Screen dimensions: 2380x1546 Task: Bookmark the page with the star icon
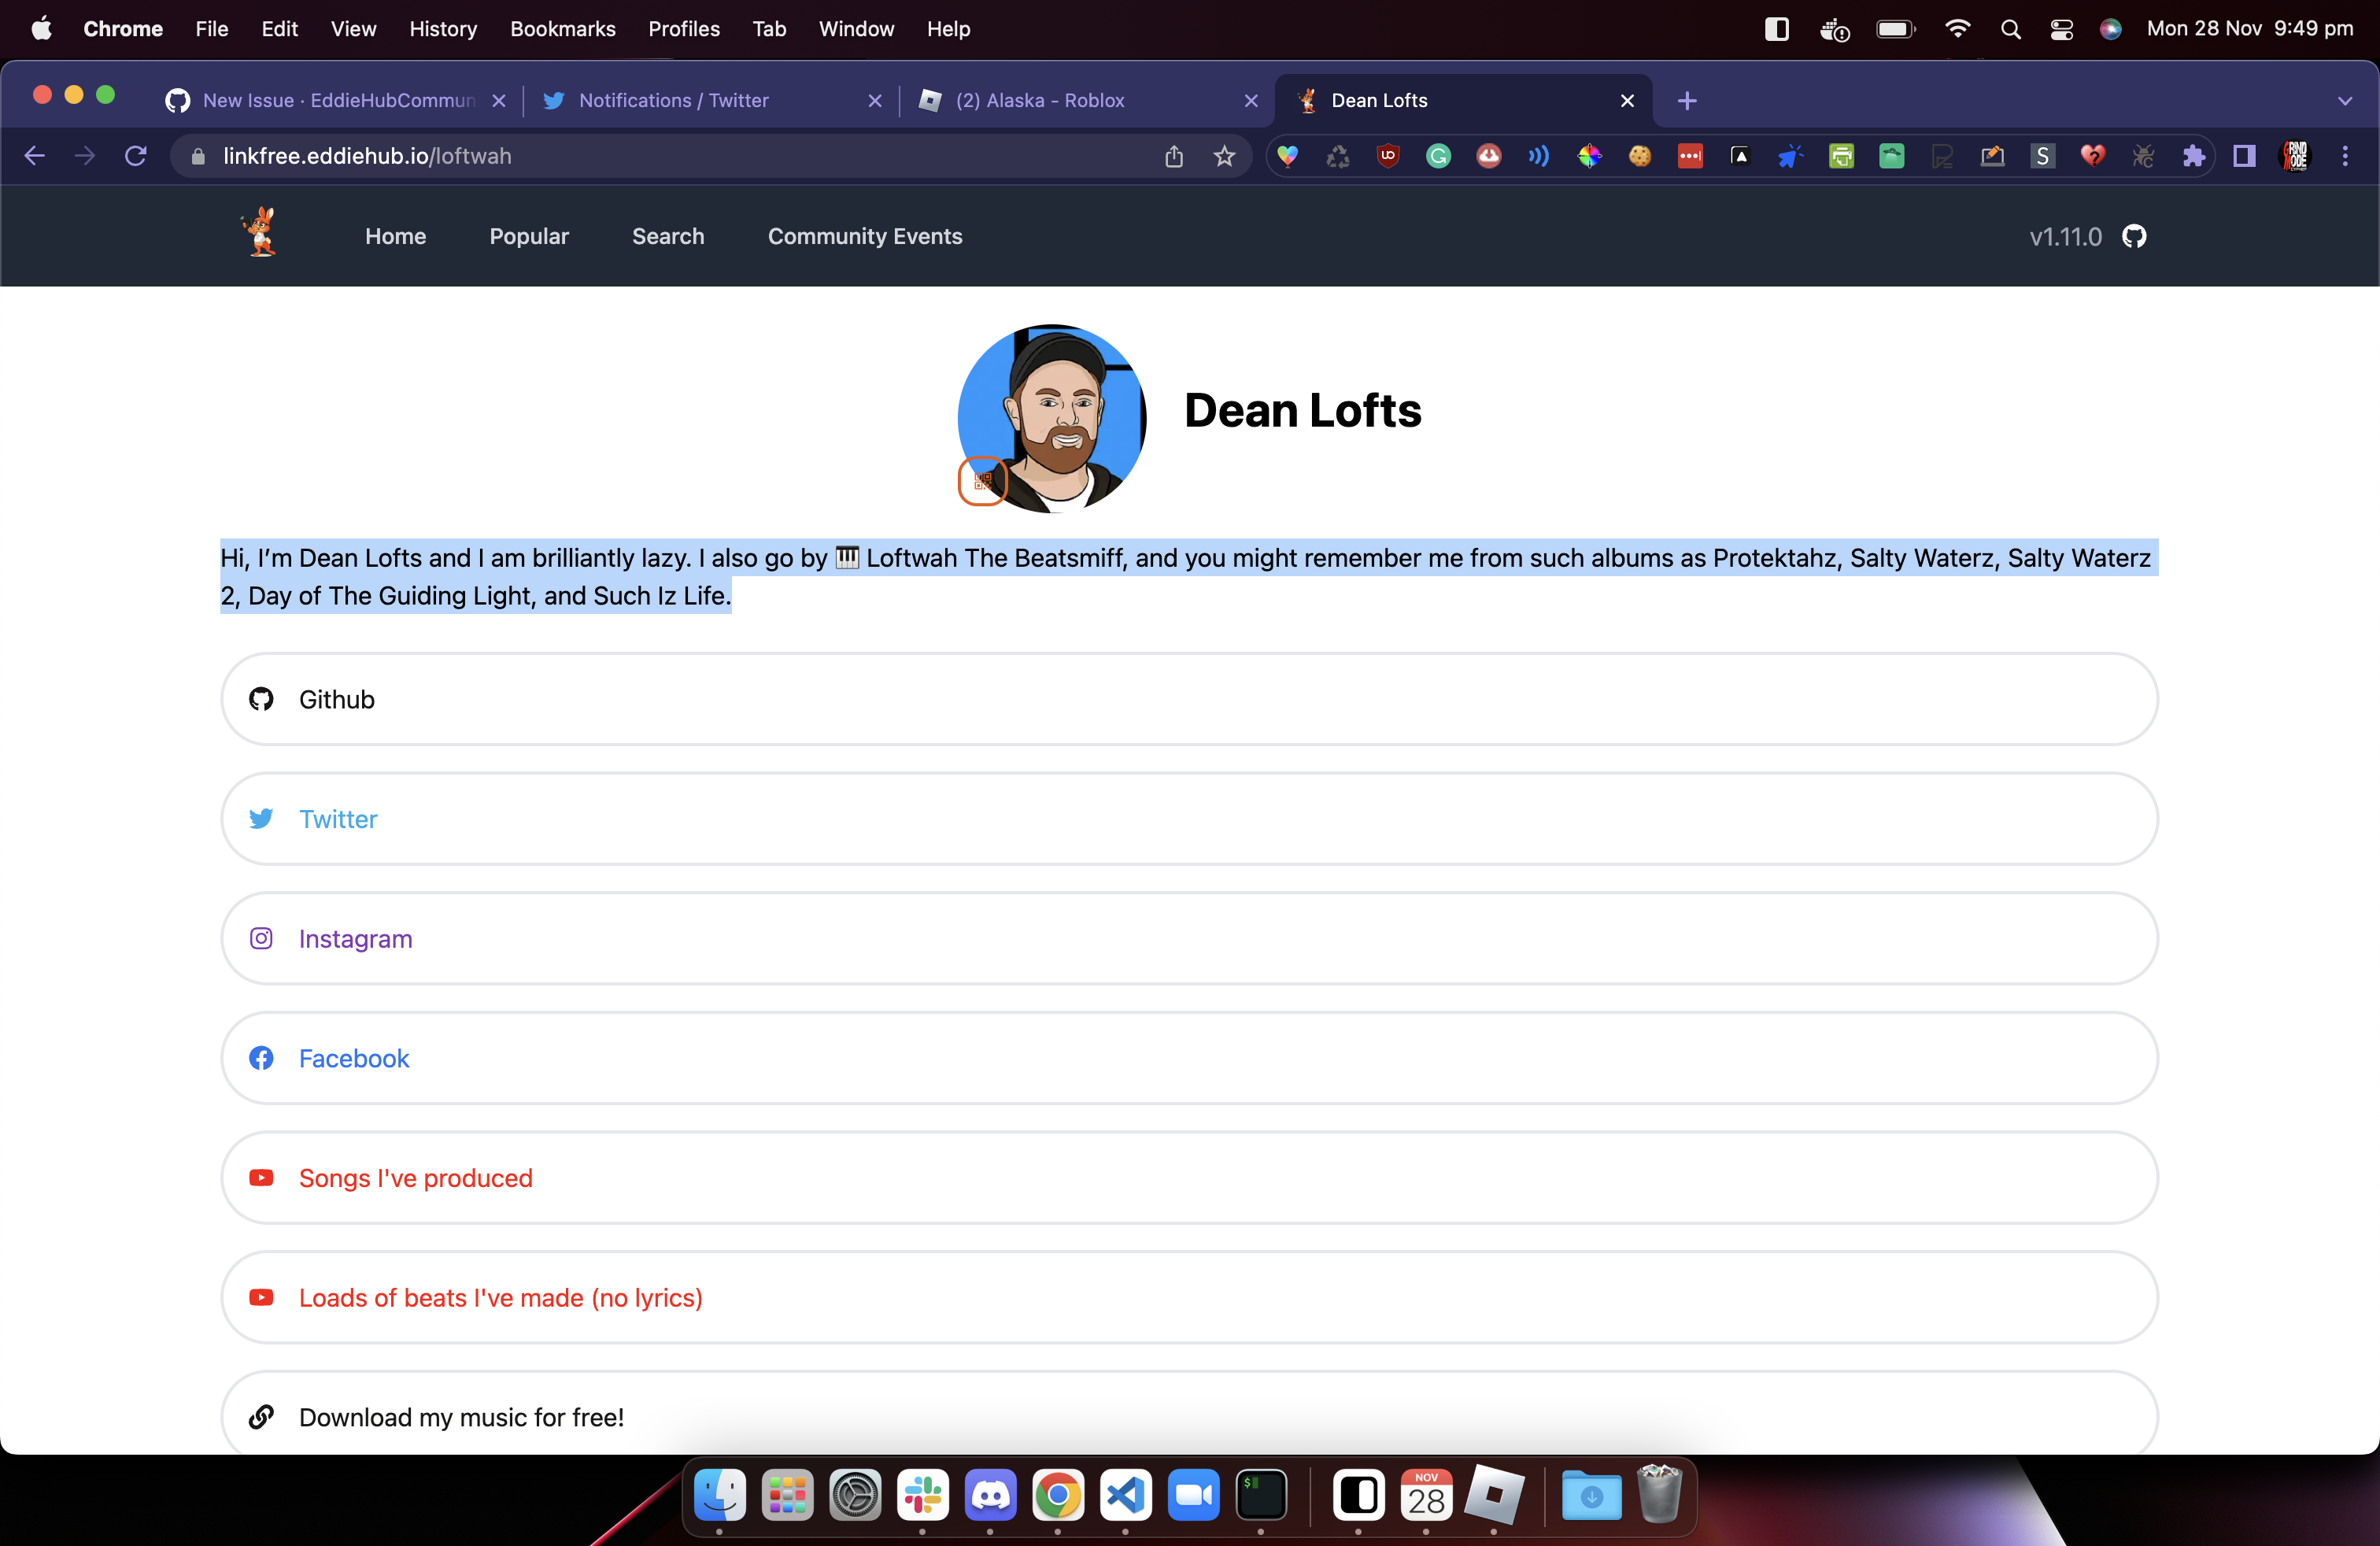(1224, 156)
